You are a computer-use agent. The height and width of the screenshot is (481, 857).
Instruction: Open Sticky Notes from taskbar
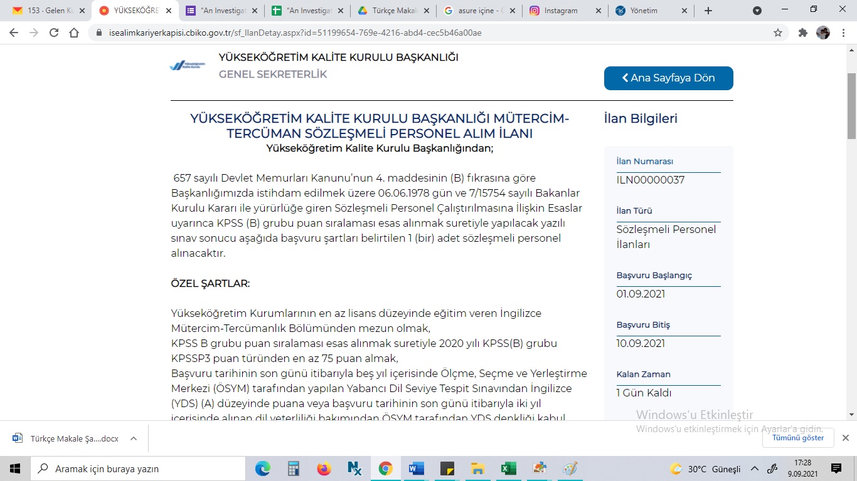(447, 468)
